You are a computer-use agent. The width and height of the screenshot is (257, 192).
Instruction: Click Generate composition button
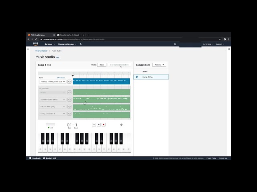119,65
